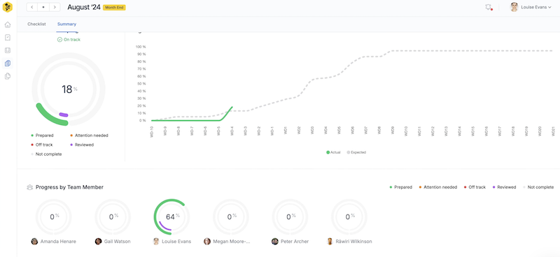
Task: Open Gail Watson name link
Action: (x=117, y=242)
